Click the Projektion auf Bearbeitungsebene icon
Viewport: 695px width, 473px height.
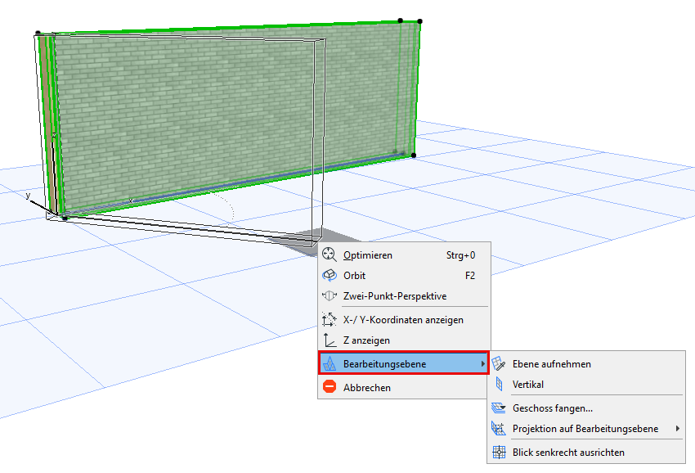(499, 429)
